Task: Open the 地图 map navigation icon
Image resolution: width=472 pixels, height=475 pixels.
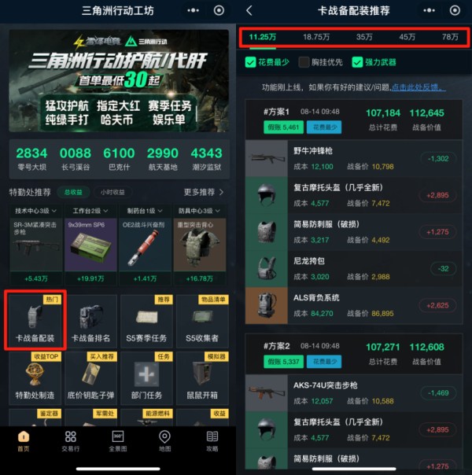Action: [164, 441]
